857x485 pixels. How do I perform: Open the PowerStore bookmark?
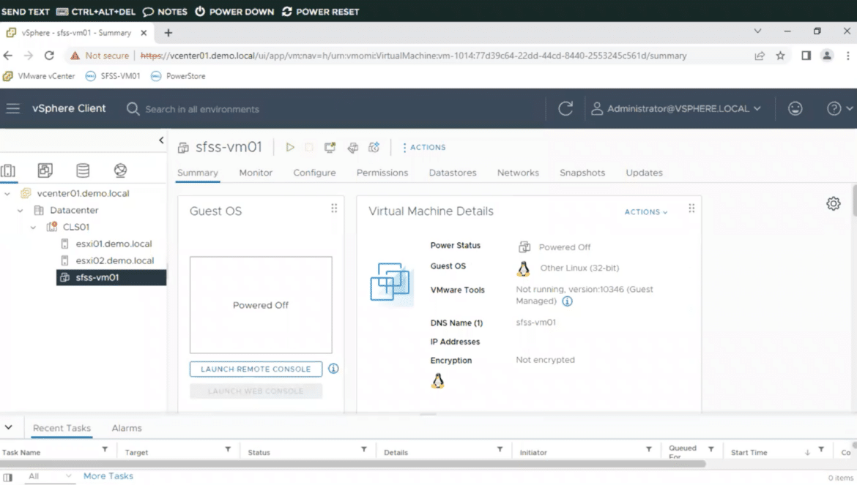(x=179, y=76)
